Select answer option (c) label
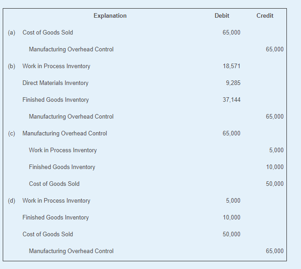 [11, 134]
